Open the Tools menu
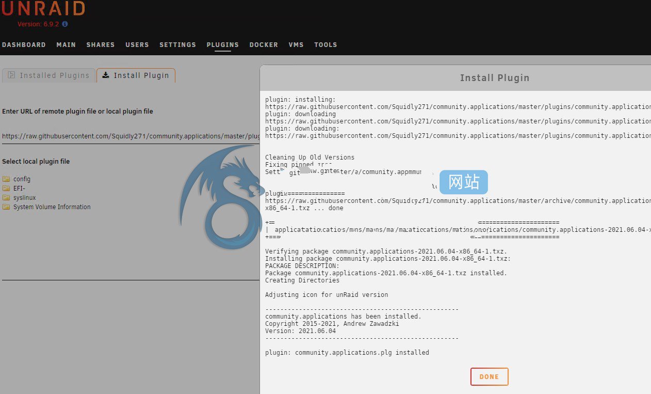The width and height of the screenshot is (651, 394). 325,45
